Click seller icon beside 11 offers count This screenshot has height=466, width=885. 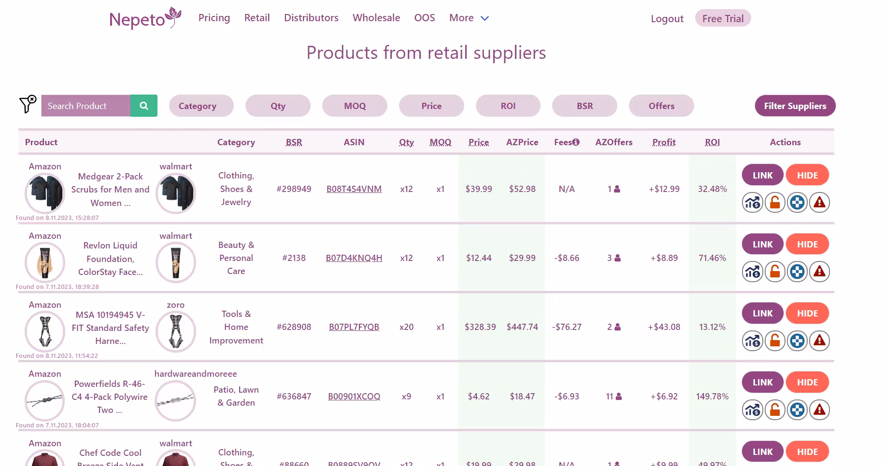pos(619,397)
